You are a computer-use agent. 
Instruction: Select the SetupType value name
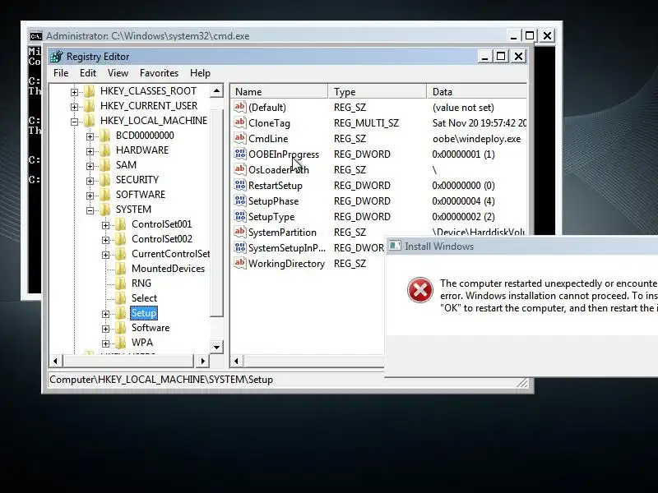tap(271, 217)
